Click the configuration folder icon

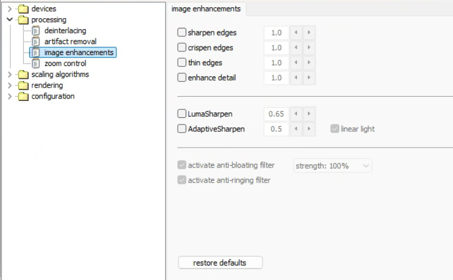pyautogui.click(x=24, y=96)
